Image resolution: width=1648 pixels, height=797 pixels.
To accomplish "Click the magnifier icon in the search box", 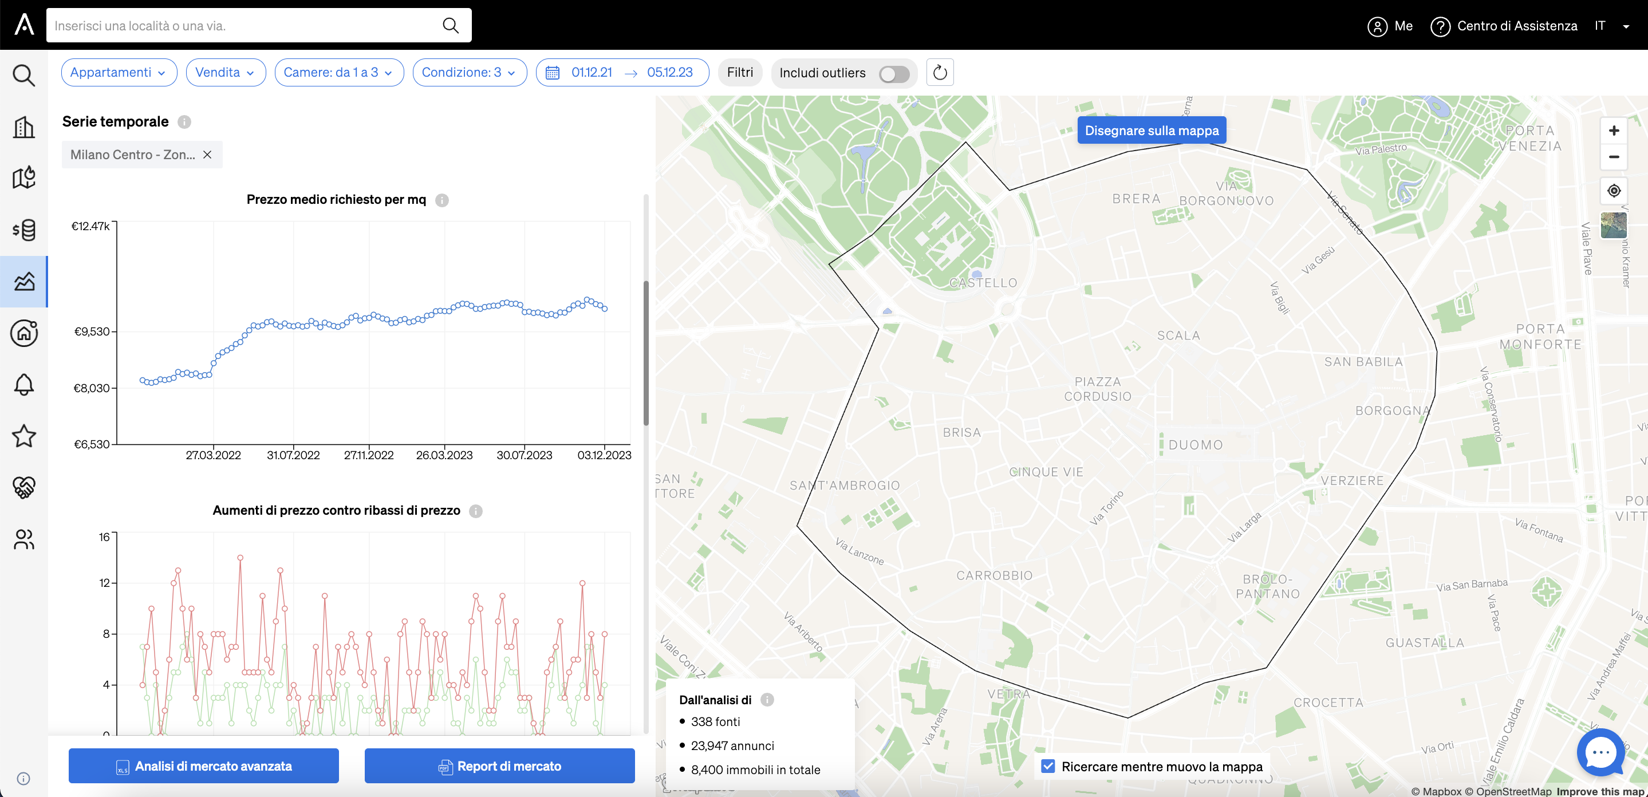I will [x=451, y=26].
